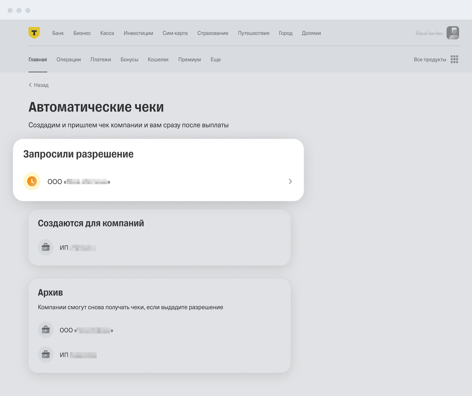Screen dimensions: 472x396
Task: Open the Кошелек tab
Action: point(158,59)
